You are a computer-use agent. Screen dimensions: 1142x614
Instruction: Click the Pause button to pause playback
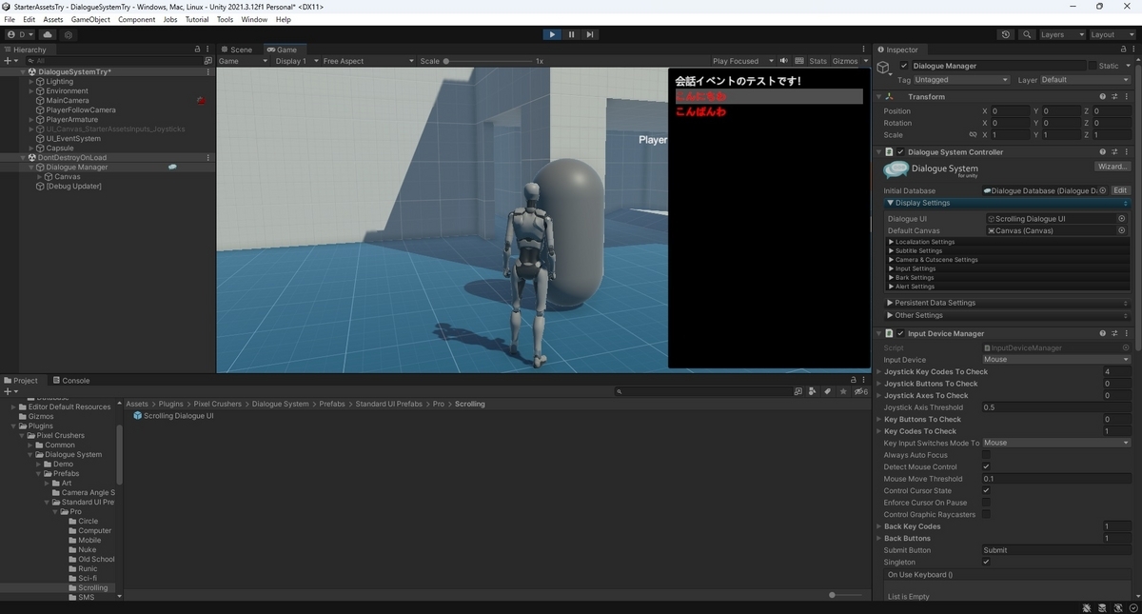pos(571,34)
